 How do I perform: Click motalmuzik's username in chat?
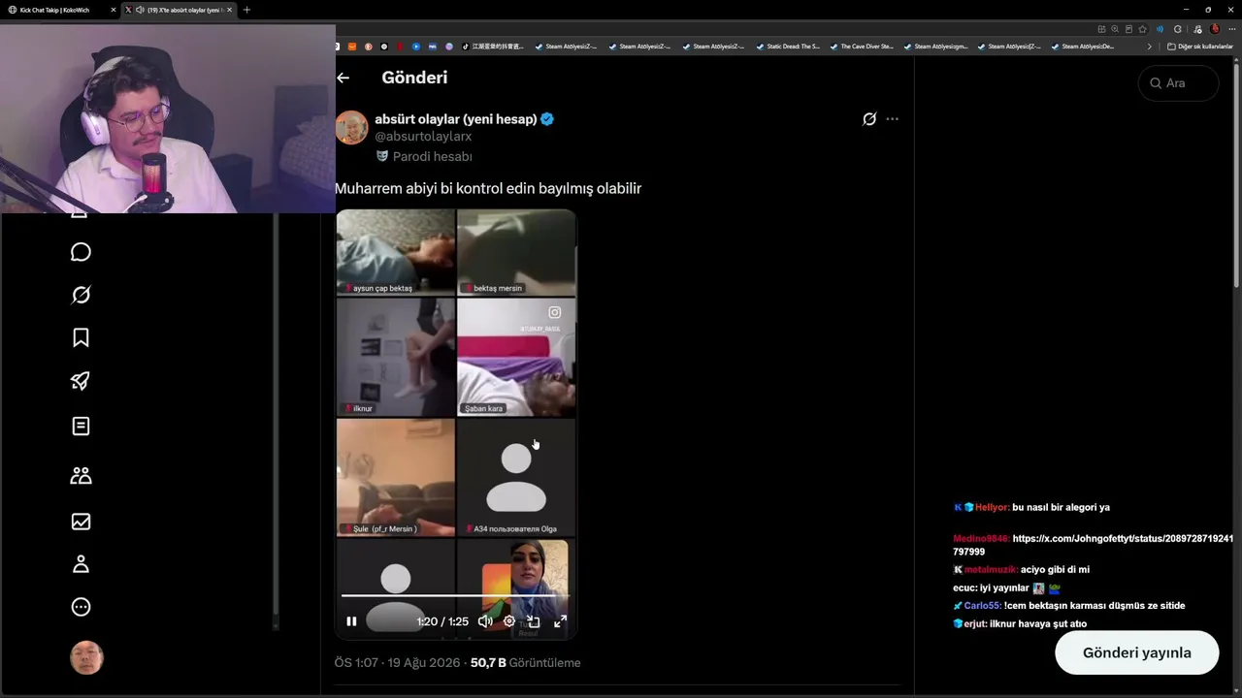pyautogui.click(x=991, y=570)
